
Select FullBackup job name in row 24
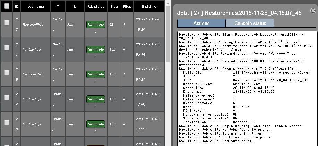coord(32,99)
